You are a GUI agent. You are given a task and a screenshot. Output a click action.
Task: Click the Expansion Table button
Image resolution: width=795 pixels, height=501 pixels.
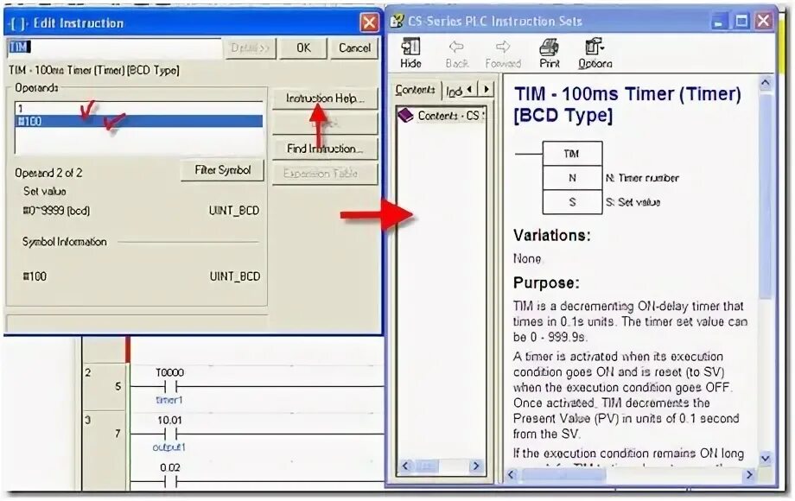(325, 174)
